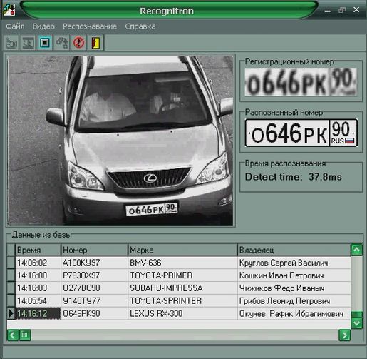The width and height of the screenshot is (367, 359).
Task: Open the Файл menu
Action: (x=15, y=26)
